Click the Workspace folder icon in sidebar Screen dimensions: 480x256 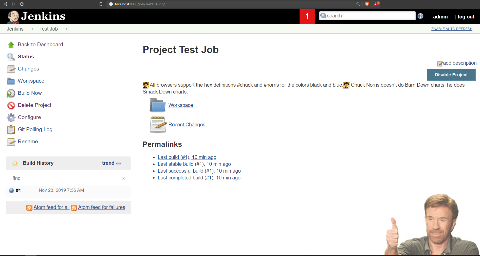[x=11, y=81]
